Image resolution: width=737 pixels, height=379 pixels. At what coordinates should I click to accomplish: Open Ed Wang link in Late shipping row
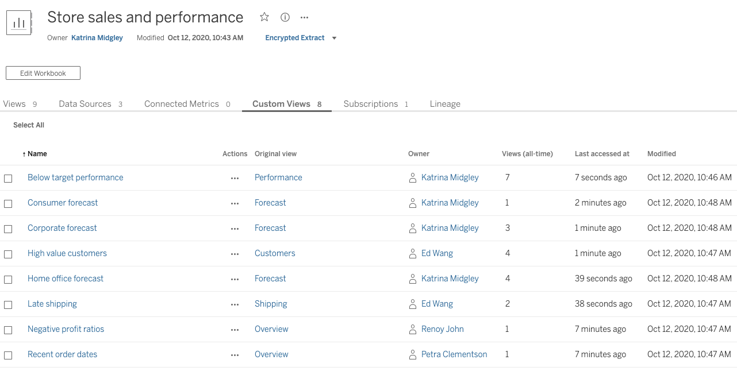click(437, 304)
